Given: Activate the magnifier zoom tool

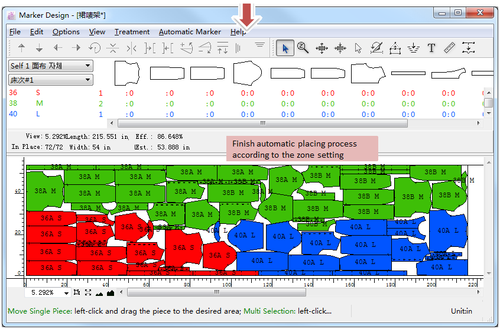Looking at the screenshot, I should pos(303,48).
